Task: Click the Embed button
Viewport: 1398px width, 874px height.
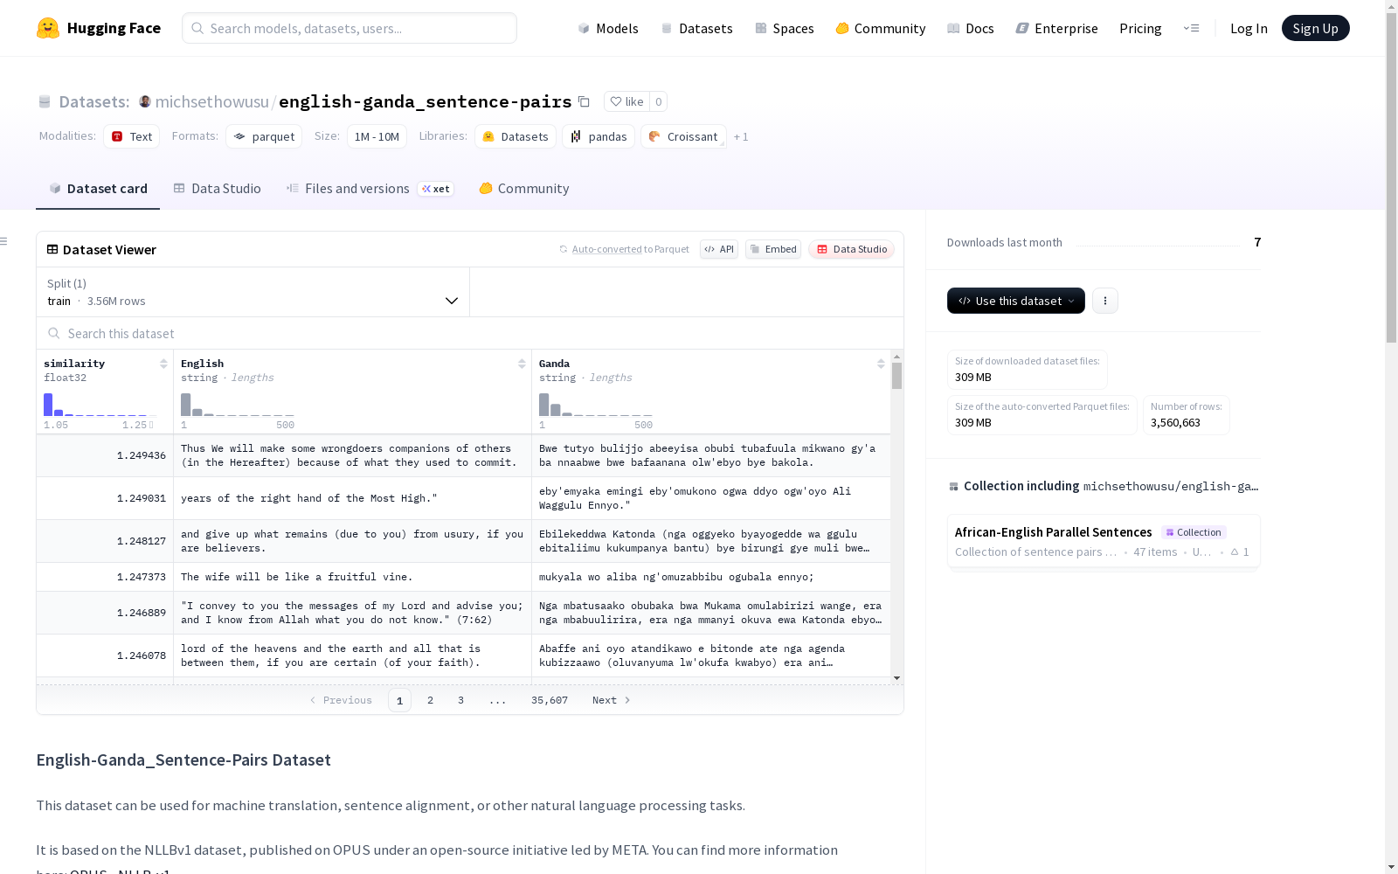Action: pos(773,249)
